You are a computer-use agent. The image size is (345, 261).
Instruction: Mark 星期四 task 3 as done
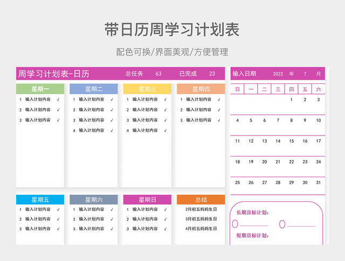coord(219,120)
